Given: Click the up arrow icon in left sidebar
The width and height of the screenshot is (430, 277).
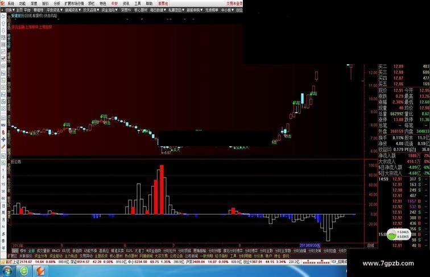Looking at the screenshot, I should pyautogui.click(x=3, y=23).
